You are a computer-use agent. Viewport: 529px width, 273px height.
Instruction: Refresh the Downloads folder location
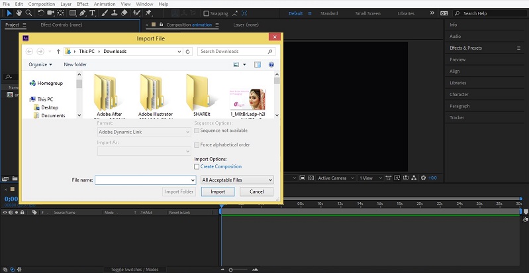point(188,51)
